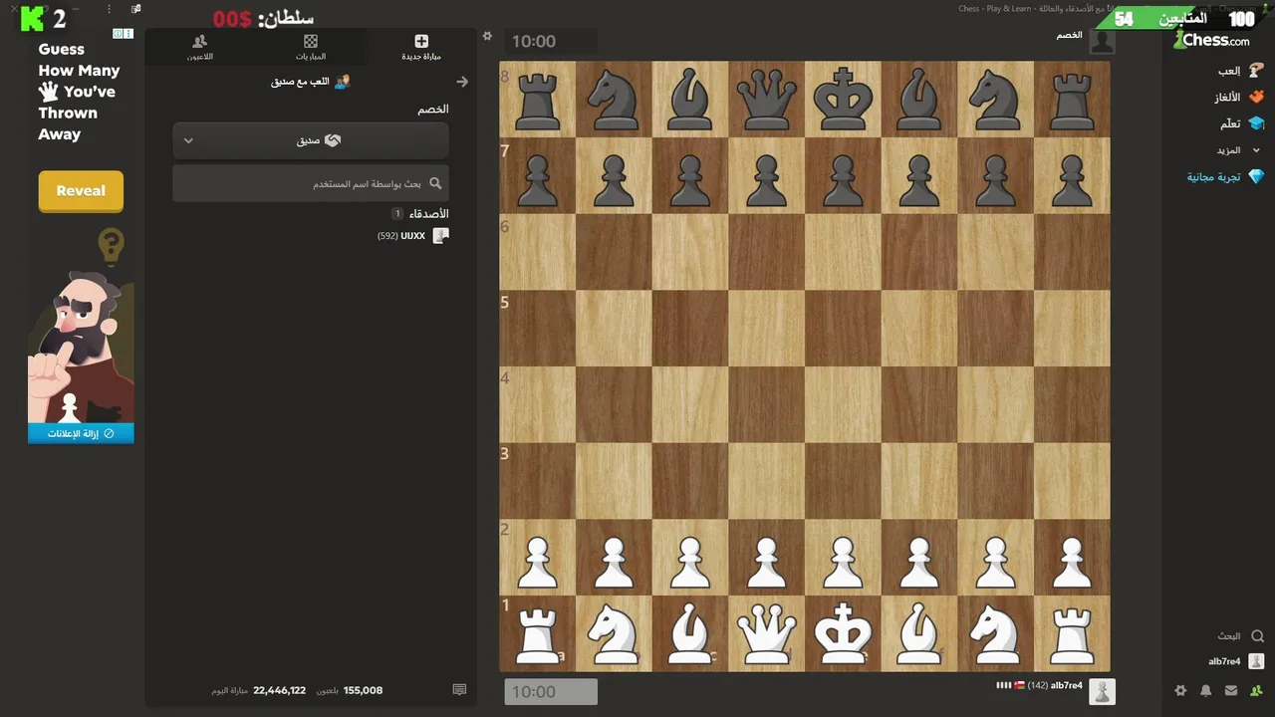Open board settings gear above the board
The width and height of the screenshot is (1275, 717).
point(487,36)
